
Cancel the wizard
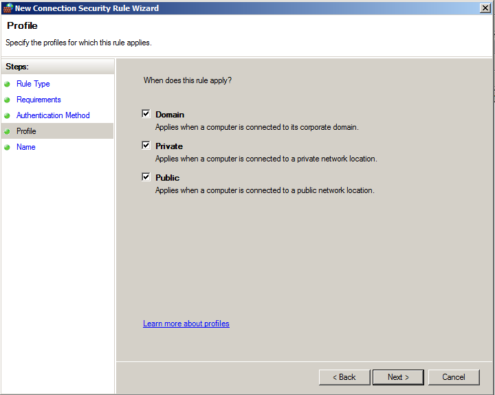point(453,377)
